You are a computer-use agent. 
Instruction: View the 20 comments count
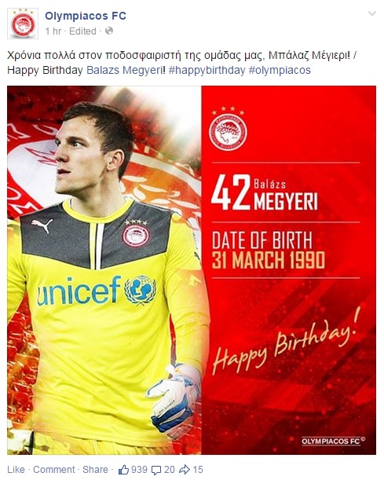coord(169,470)
